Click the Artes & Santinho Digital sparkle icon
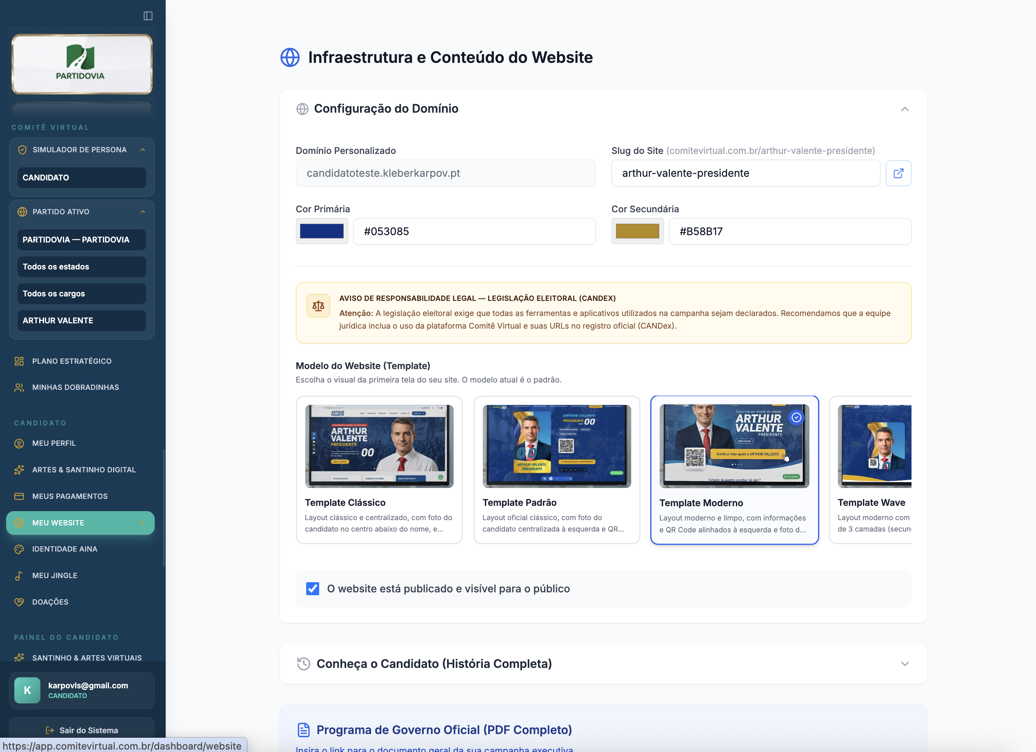Viewport: 1036px width, 752px height. click(x=19, y=469)
